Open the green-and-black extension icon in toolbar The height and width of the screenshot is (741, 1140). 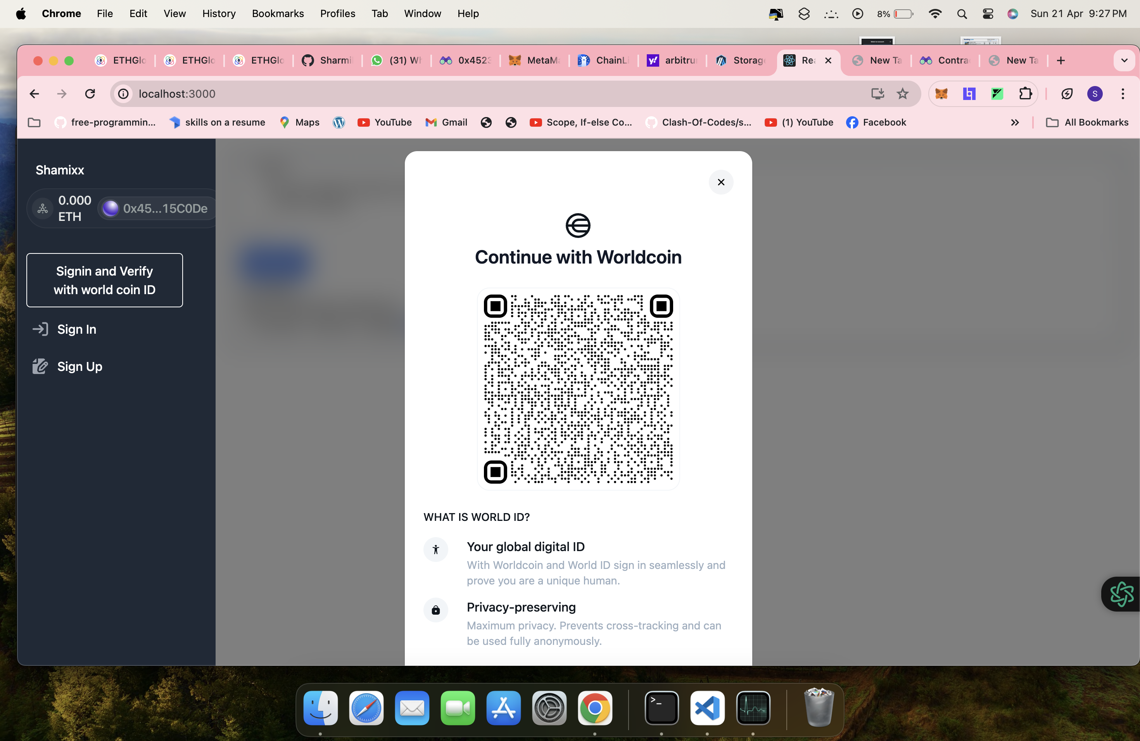(x=997, y=94)
